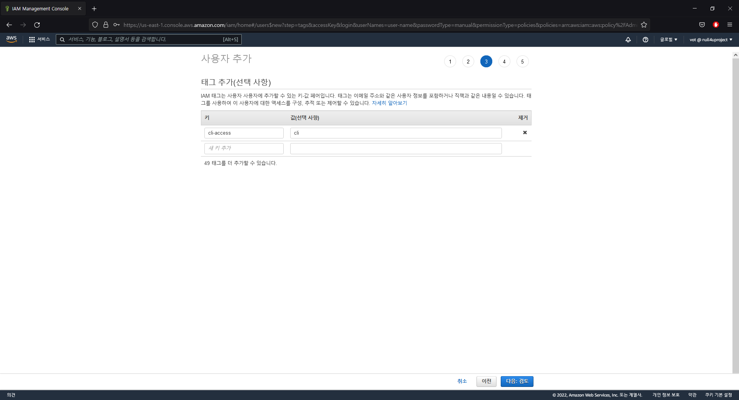Expand the vot @ null4uproject account menu
The width and height of the screenshot is (739, 400).
coord(711,40)
